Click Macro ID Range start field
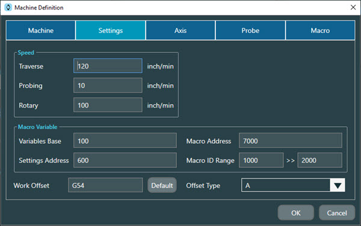Screen dimensions: 361x226 point(261,160)
